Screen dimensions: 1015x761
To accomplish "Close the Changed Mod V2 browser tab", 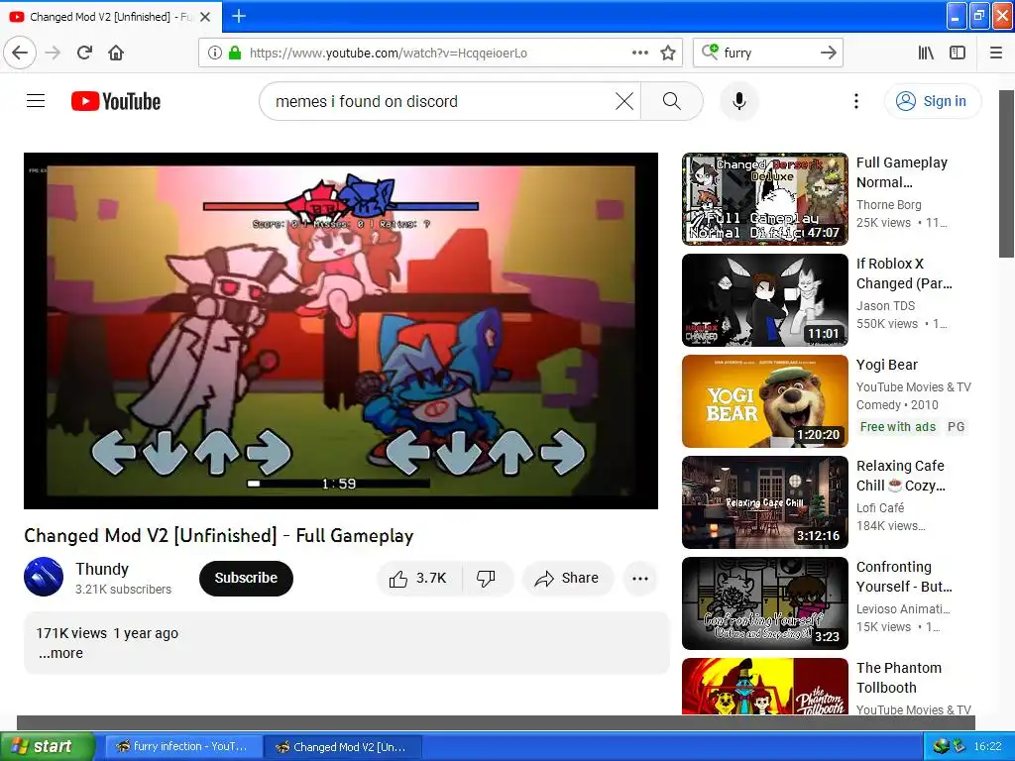I will tap(205, 17).
